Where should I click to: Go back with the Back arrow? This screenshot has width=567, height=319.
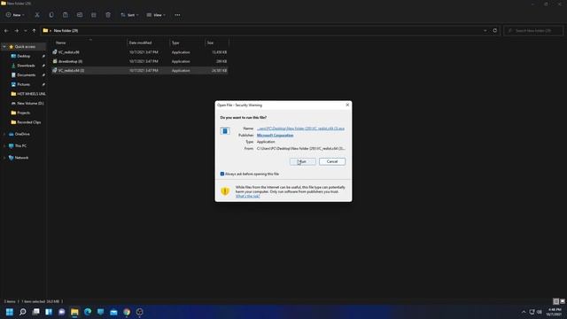[x=6, y=31]
